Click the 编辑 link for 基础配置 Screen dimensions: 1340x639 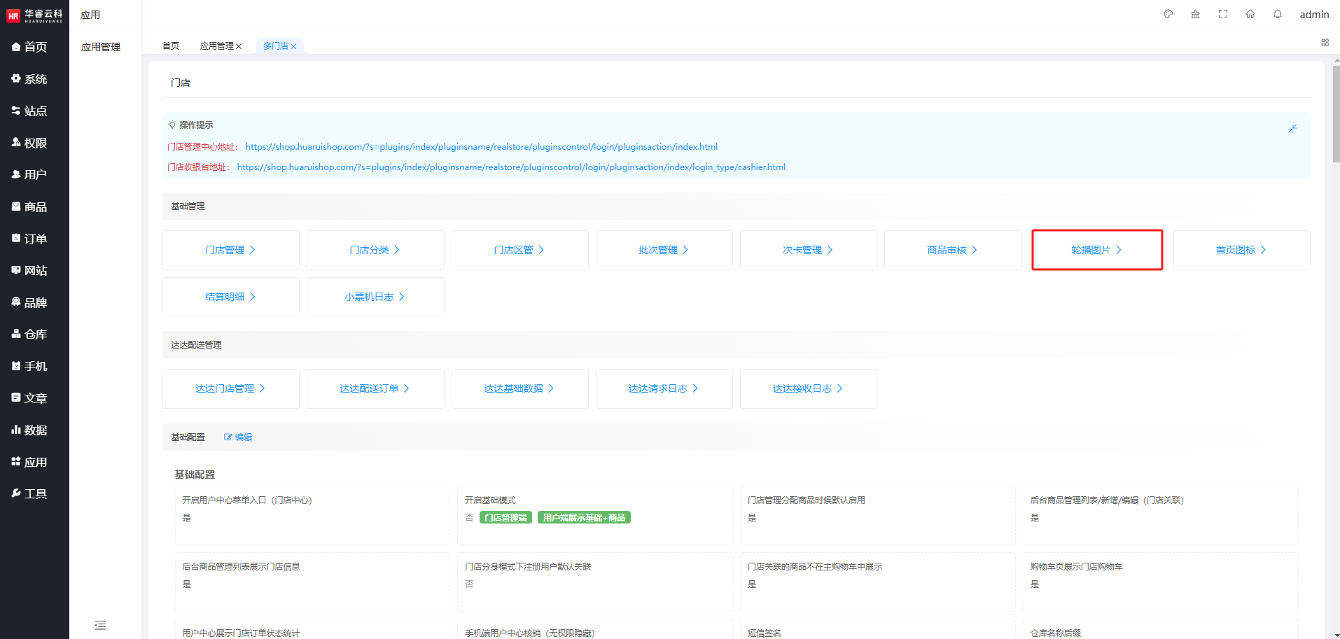click(238, 437)
